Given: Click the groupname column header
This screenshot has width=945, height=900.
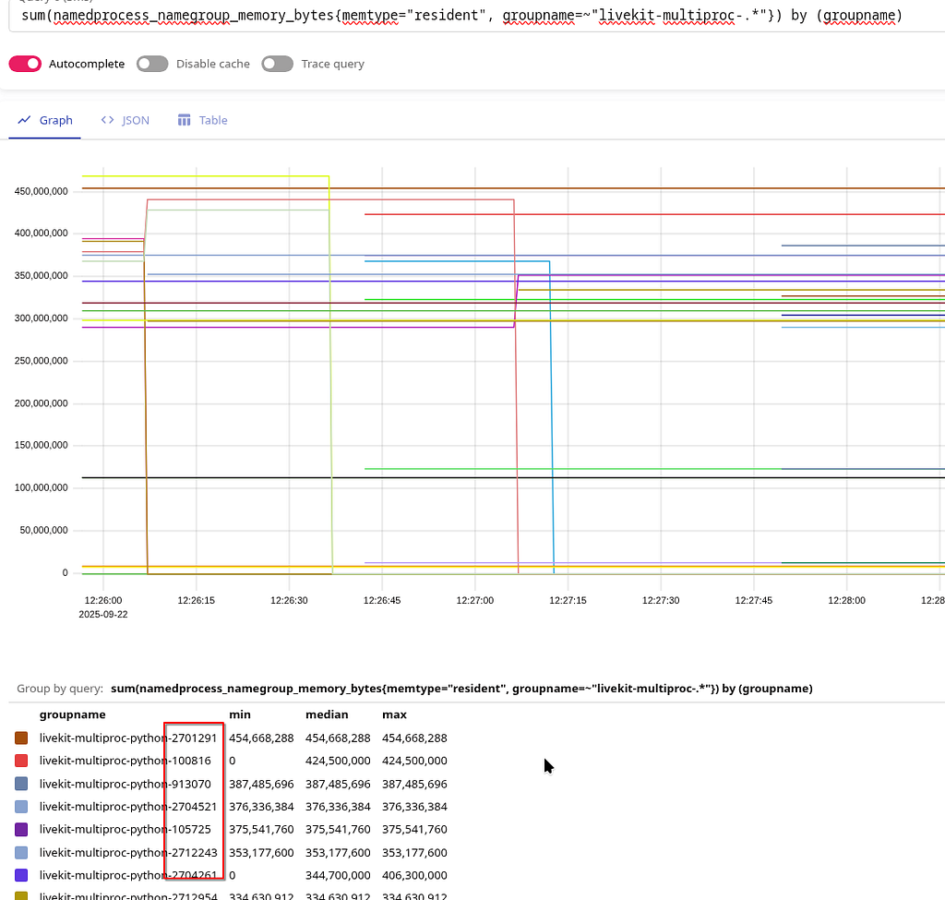Looking at the screenshot, I should point(72,714).
